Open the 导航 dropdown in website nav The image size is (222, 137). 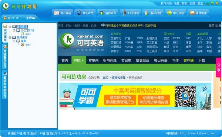click(79, 60)
